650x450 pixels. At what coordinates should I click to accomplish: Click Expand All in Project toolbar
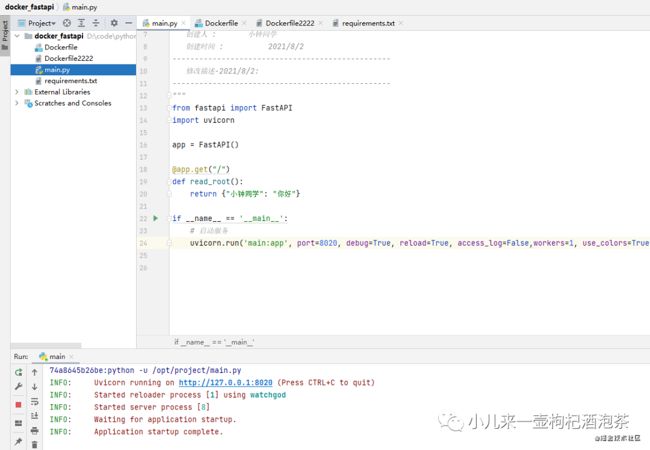(x=81, y=23)
